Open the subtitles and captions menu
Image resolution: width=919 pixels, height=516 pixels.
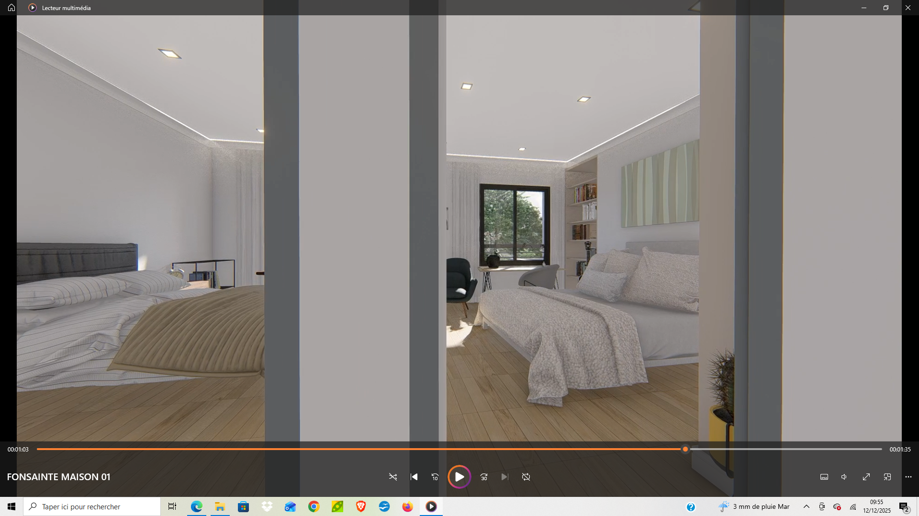point(824,477)
